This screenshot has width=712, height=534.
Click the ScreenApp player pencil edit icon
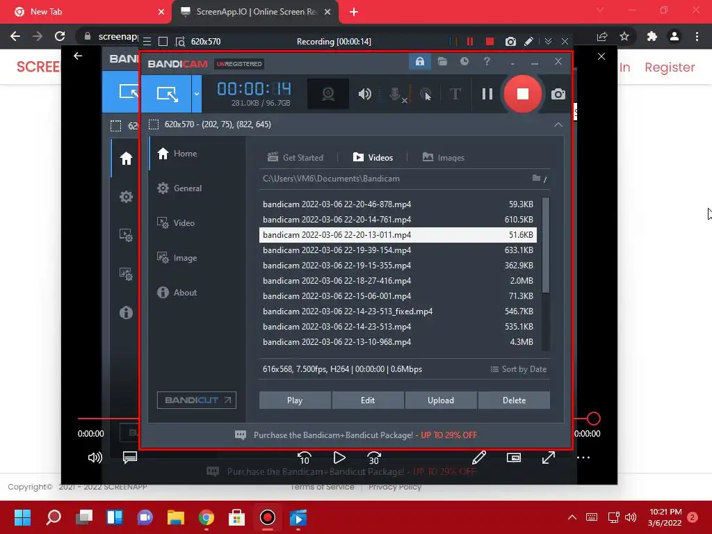coord(479,458)
